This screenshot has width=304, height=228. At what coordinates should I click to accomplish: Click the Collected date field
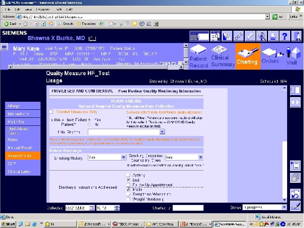tap(77, 208)
